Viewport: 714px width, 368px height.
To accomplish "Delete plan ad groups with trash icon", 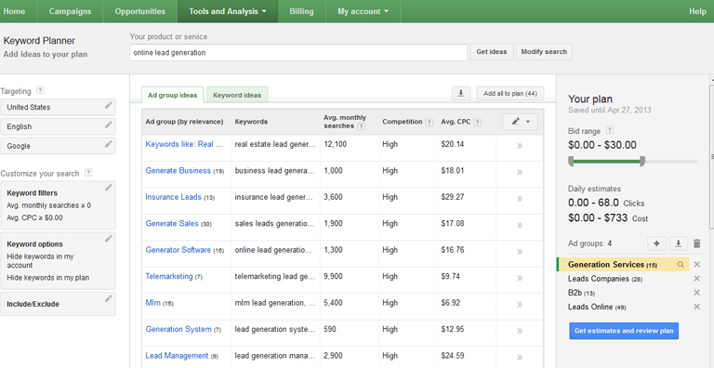I will (x=696, y=243).
